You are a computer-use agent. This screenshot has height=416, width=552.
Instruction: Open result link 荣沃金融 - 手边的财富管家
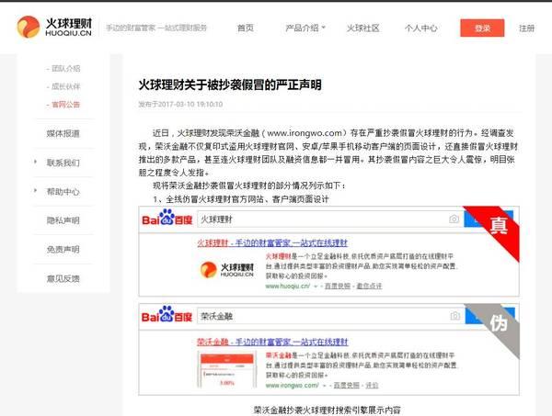pyautogui.click(x=272, y=342)
